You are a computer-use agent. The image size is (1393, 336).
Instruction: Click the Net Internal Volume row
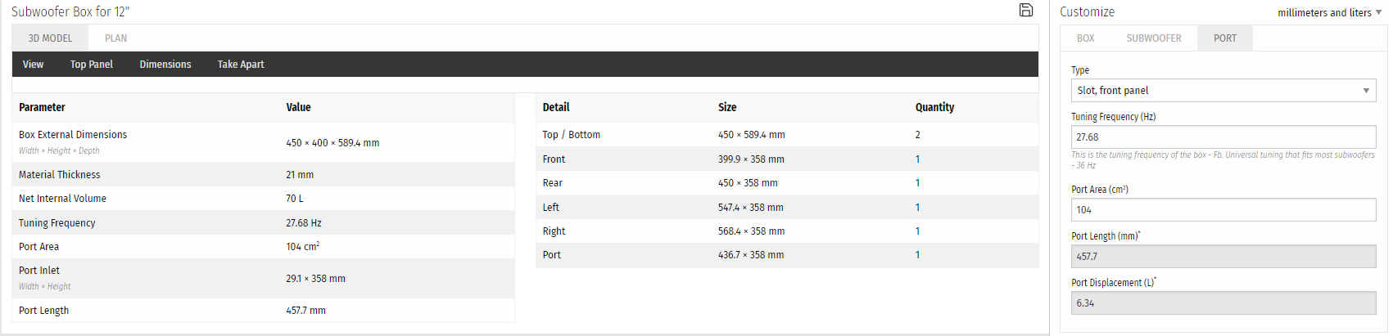(x=263, y=199)
